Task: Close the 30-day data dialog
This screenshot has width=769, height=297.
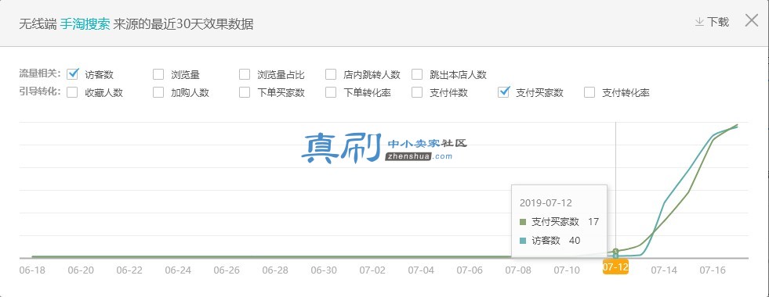Action: [751, 20]
